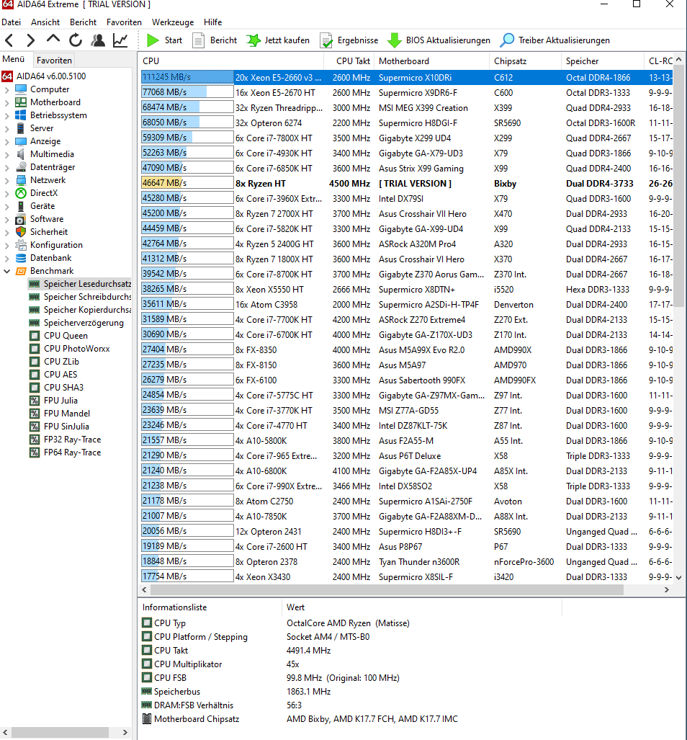Expand the Anzeige tree node
The image size is (687, 740).
[x=6, y=141]
